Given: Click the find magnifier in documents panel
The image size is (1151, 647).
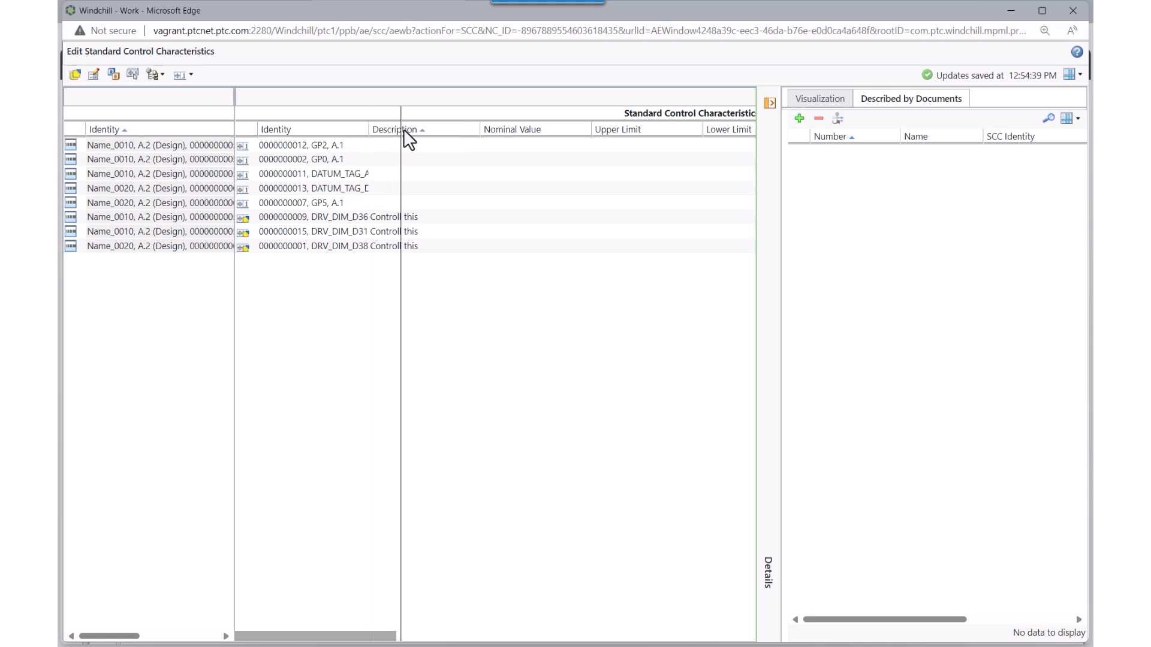Looking at the screenshot, I should 1048,119.
